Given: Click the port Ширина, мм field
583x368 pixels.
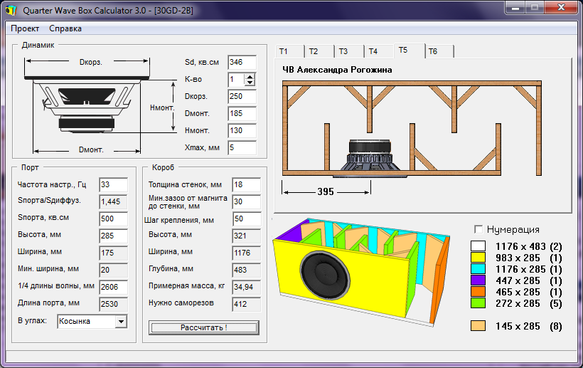Looking at the screenshot, I should coord(114,253).
